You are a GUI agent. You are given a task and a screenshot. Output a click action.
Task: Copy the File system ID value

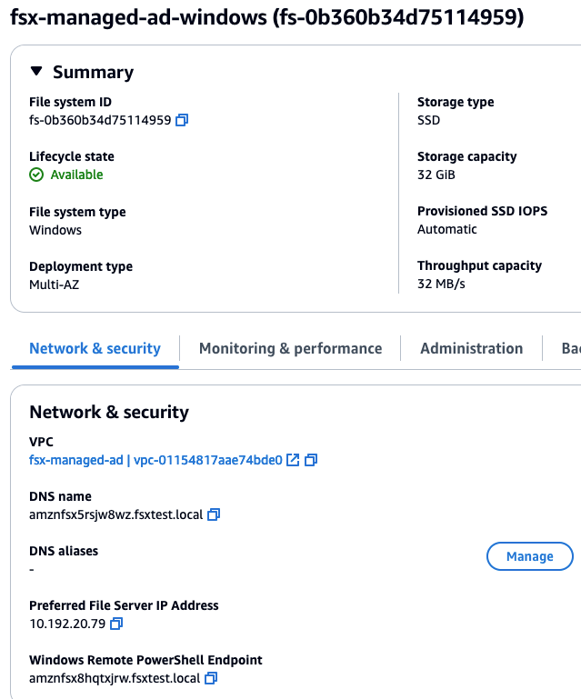pyautogui.click(x=182, y=120)
